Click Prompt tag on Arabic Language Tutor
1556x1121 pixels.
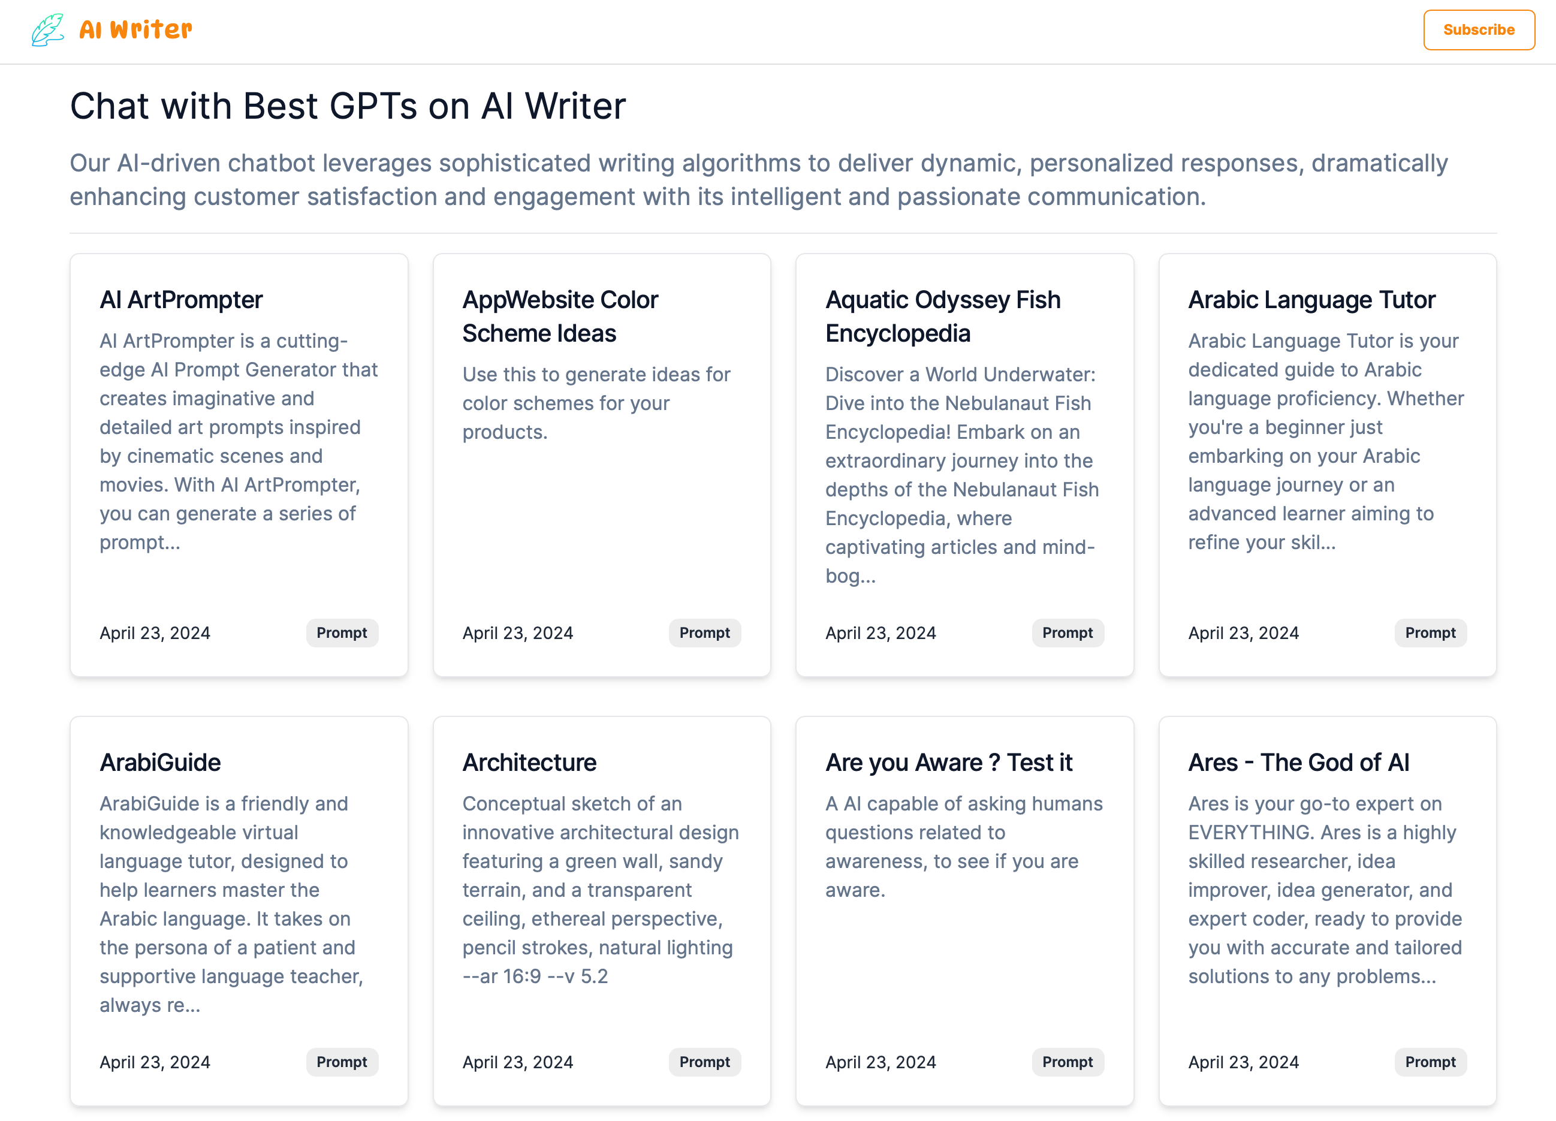(1430, 632)
